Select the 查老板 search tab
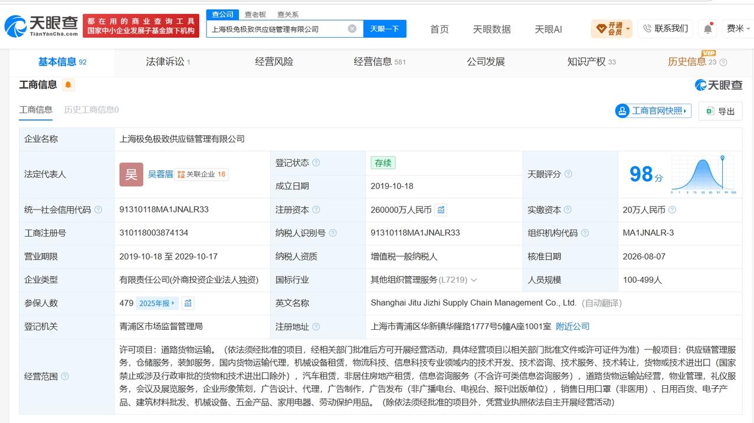 click(255, 14)
